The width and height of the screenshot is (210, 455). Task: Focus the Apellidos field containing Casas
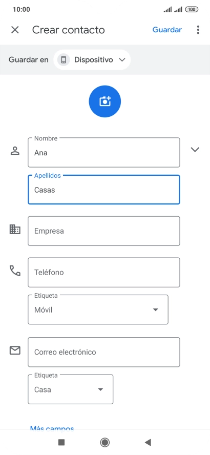pos(104,190)
